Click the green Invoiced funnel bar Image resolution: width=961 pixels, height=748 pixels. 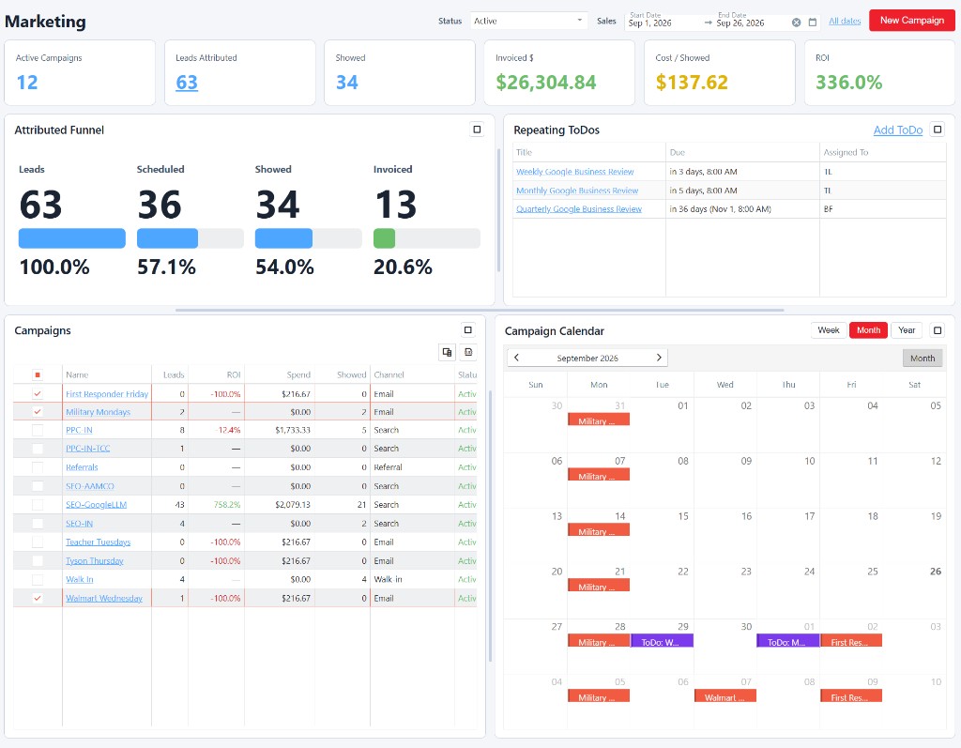[384, 238]
